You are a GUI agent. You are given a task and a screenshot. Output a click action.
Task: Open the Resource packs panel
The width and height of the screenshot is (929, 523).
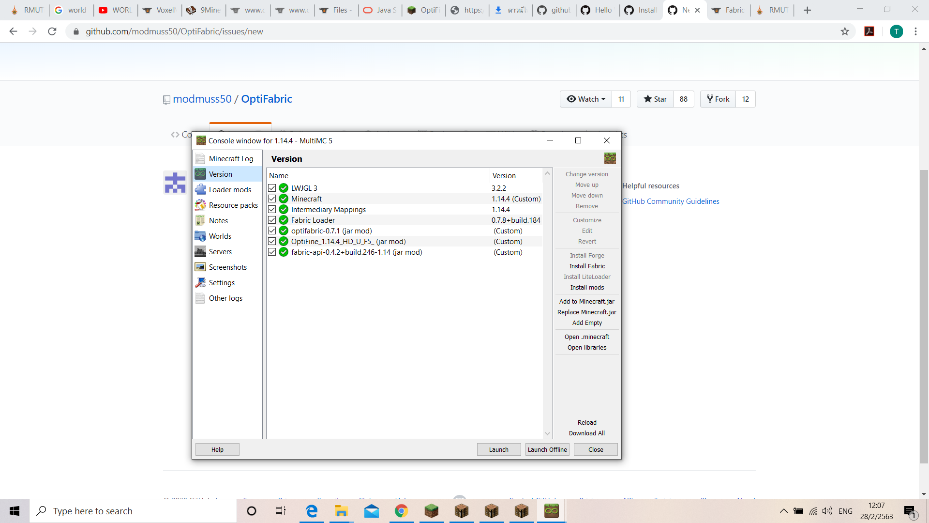coord(233,205)
